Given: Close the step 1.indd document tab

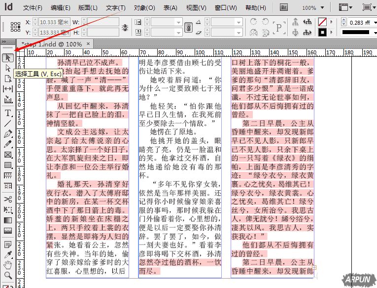Looking at the screenshot, I should (x=88, y=43).
